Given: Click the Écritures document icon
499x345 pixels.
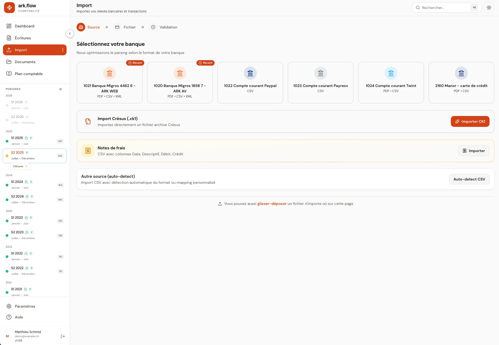Looking at the screenshot, I should (x=9, y=38).
